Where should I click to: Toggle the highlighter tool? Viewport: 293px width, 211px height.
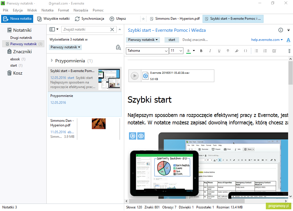pyautogui.click(x=237, y=51)
